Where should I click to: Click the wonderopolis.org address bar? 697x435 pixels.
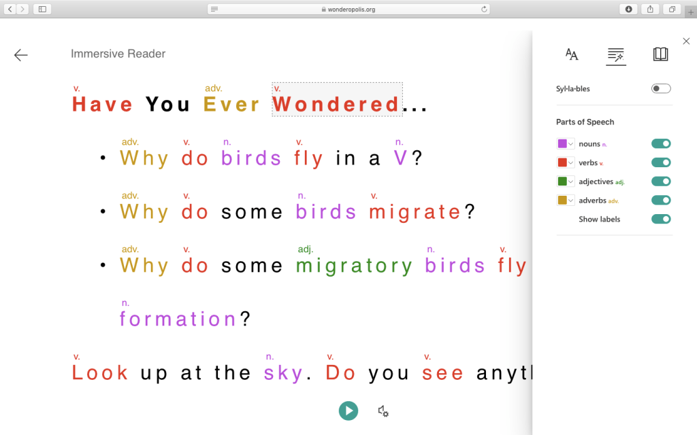coord(348,9)
